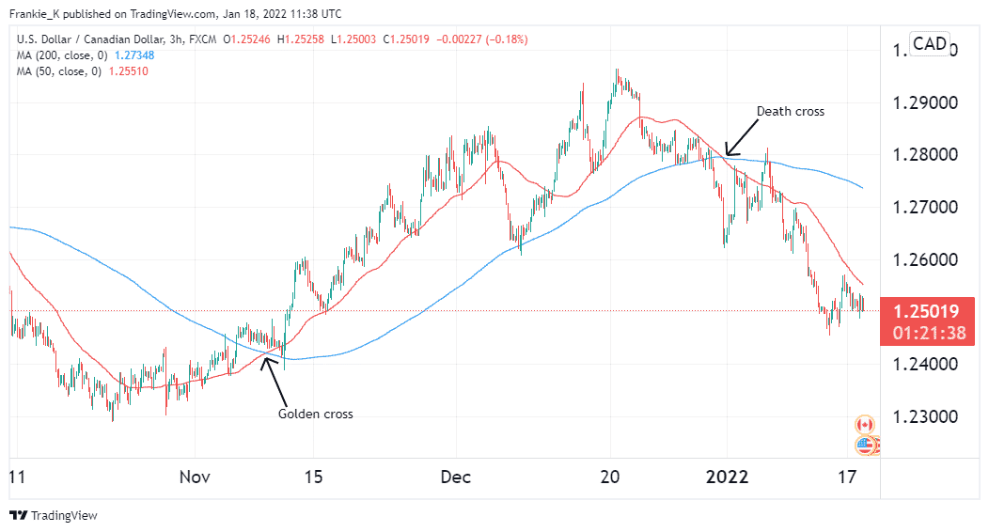The image size is (989, 532).
Task: Click the 1.26000 price axis label
Action: [x=925, y=259]
